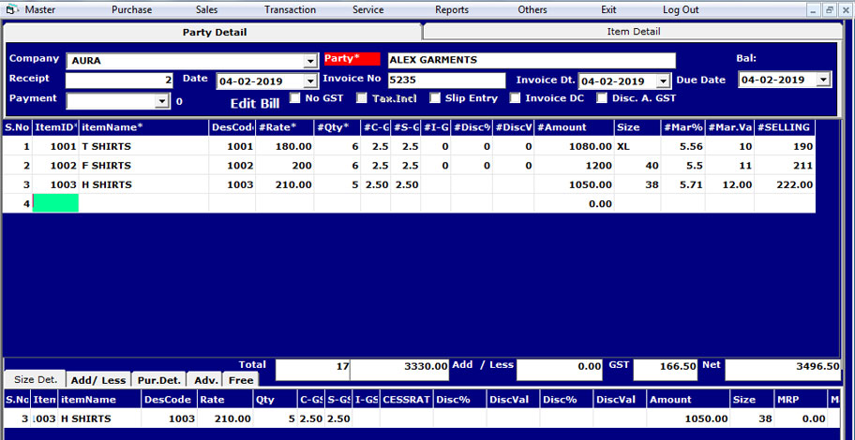The width and height of the screenshot is (855, 440).
Task: Open the Free tab
Action: point(240,380)
